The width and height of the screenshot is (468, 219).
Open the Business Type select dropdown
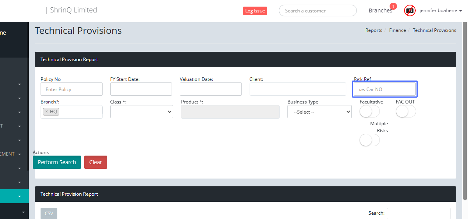point(319,112)
